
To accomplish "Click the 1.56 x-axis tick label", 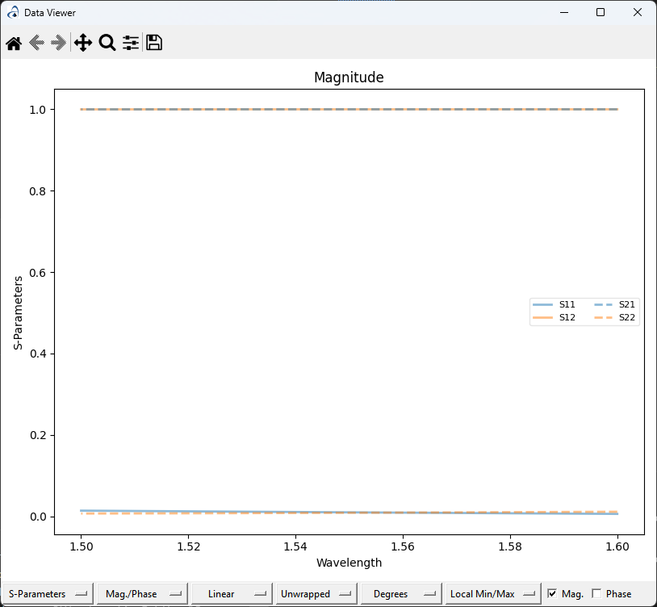I will click(x=403, y=546).
